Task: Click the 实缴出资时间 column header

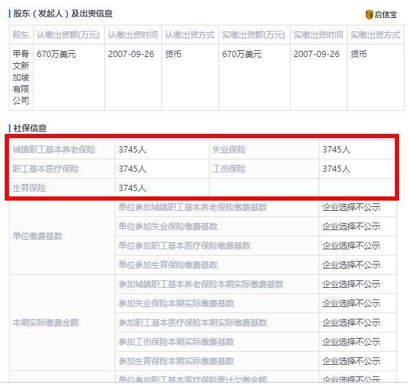Action: [x=318, y=34]
